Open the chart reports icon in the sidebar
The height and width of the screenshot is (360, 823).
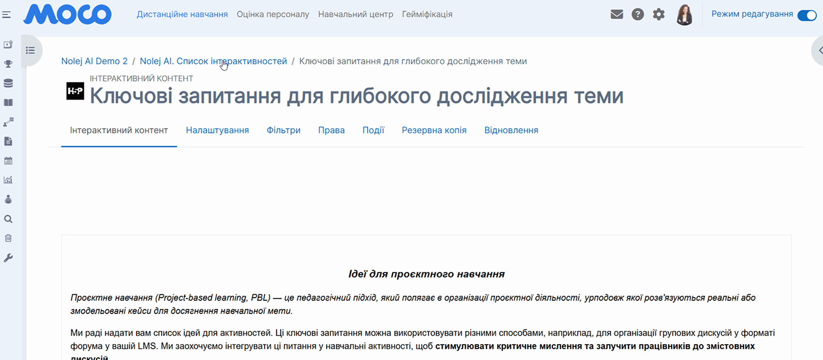[8, 180]
